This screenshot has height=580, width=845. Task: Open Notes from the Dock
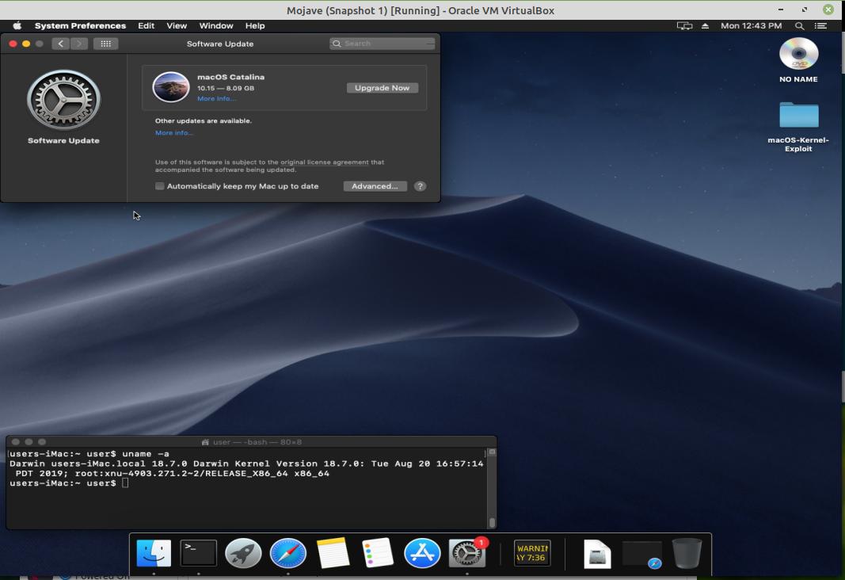point(333,553)
